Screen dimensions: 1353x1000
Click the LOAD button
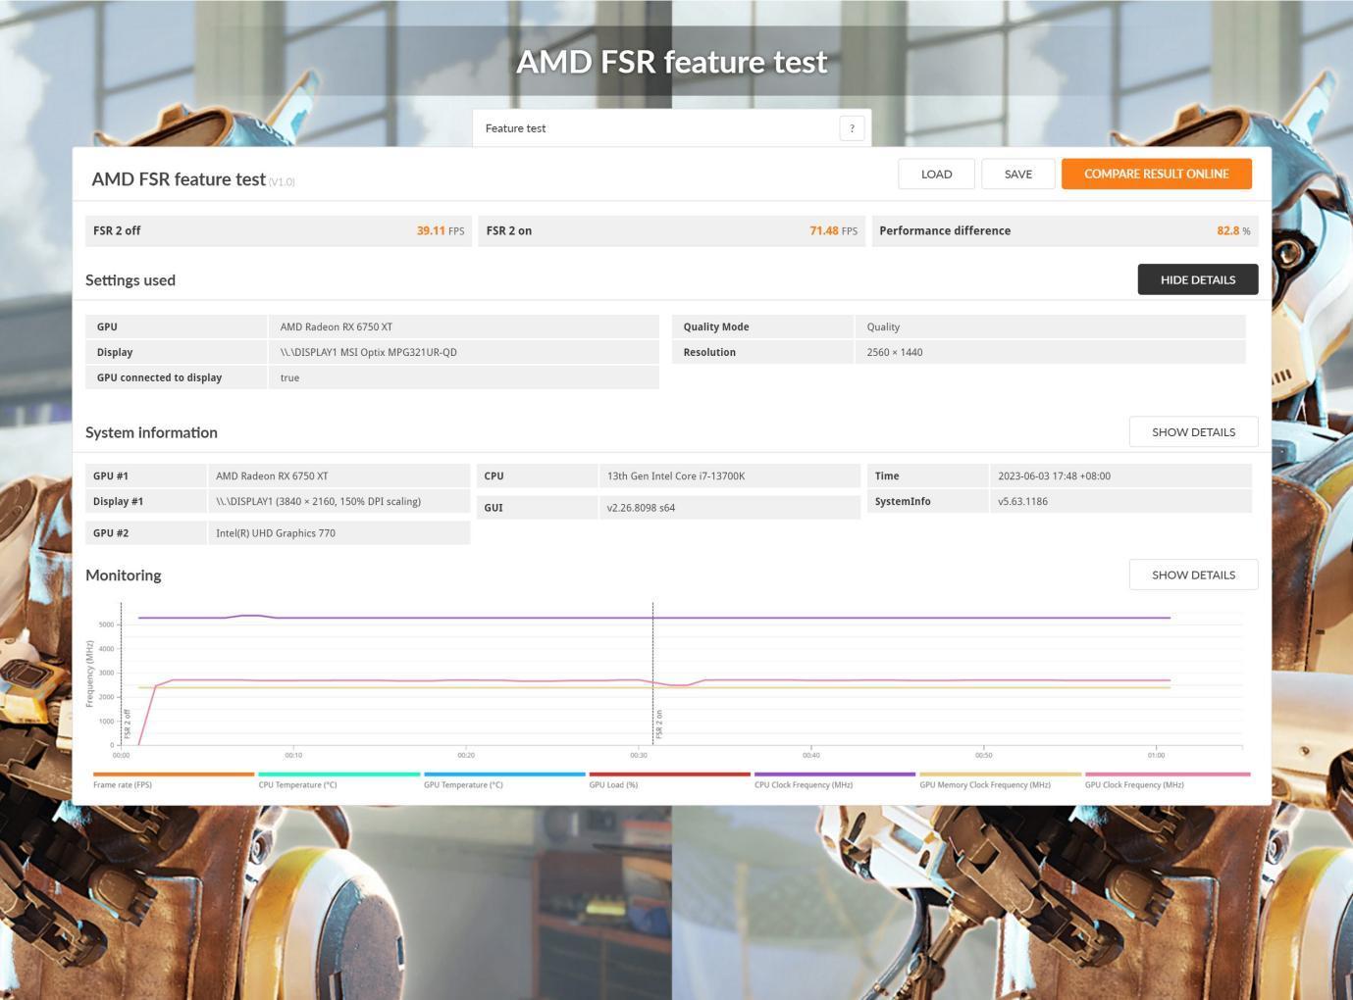(x=936, y=174)
